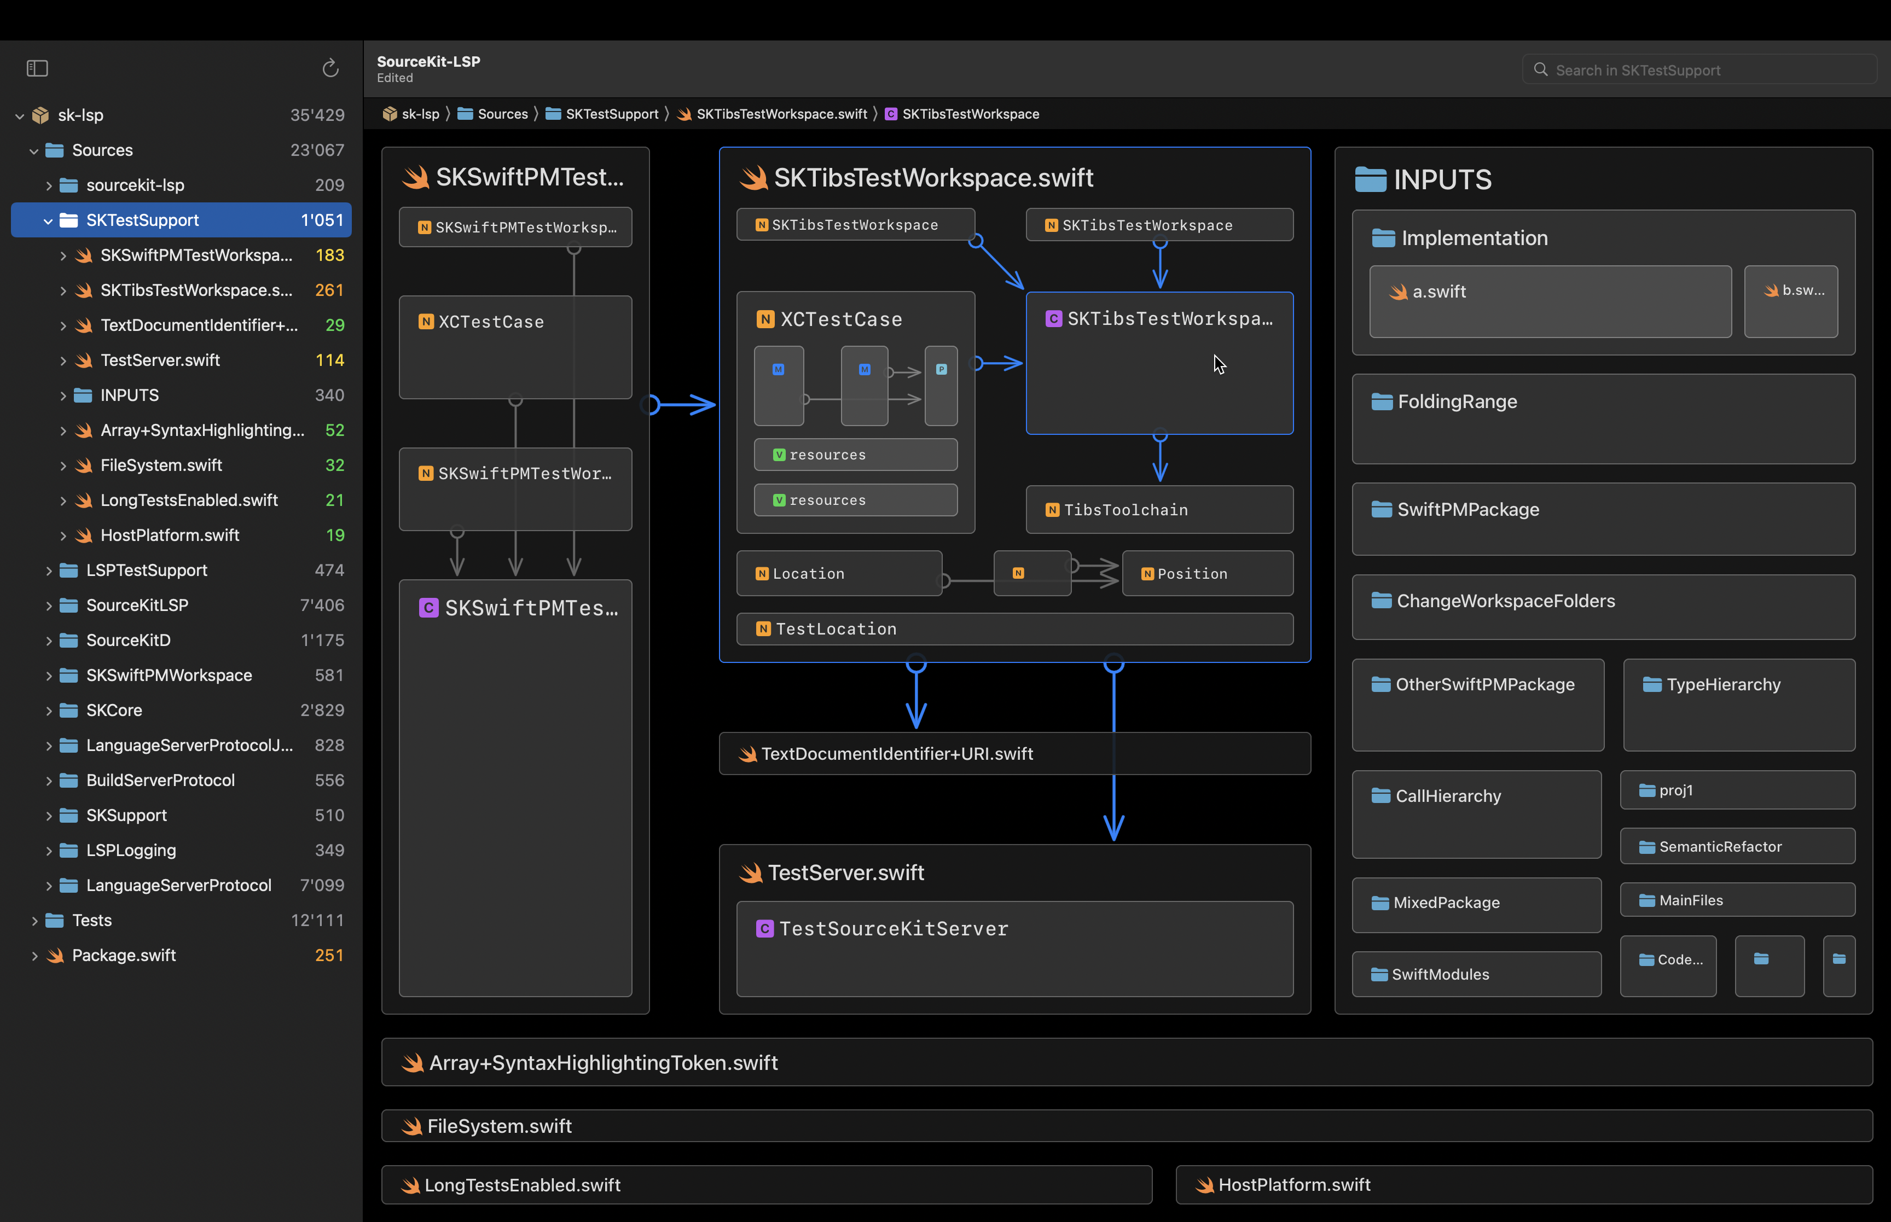Click Swift icon of TestServer.swift card
Screen dimensions: 1891x1222
point(751,873)
